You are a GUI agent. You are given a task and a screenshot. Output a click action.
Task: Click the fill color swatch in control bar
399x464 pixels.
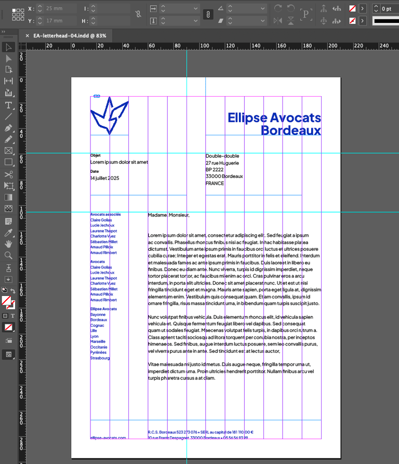coord(352,8)
